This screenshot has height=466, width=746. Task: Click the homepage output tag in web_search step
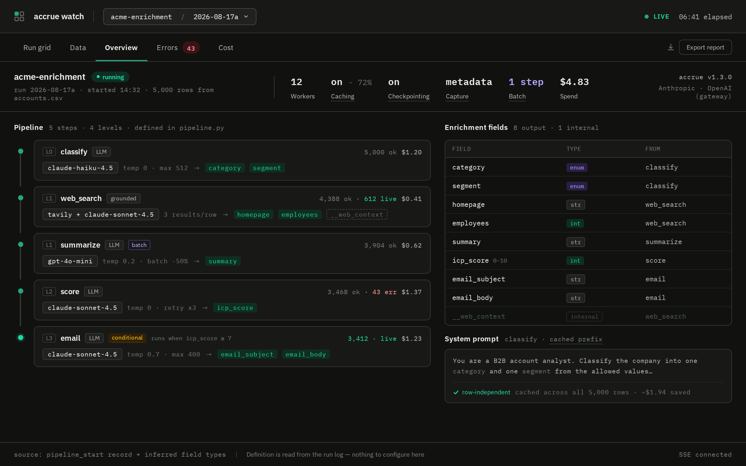[x=253, y=215]
